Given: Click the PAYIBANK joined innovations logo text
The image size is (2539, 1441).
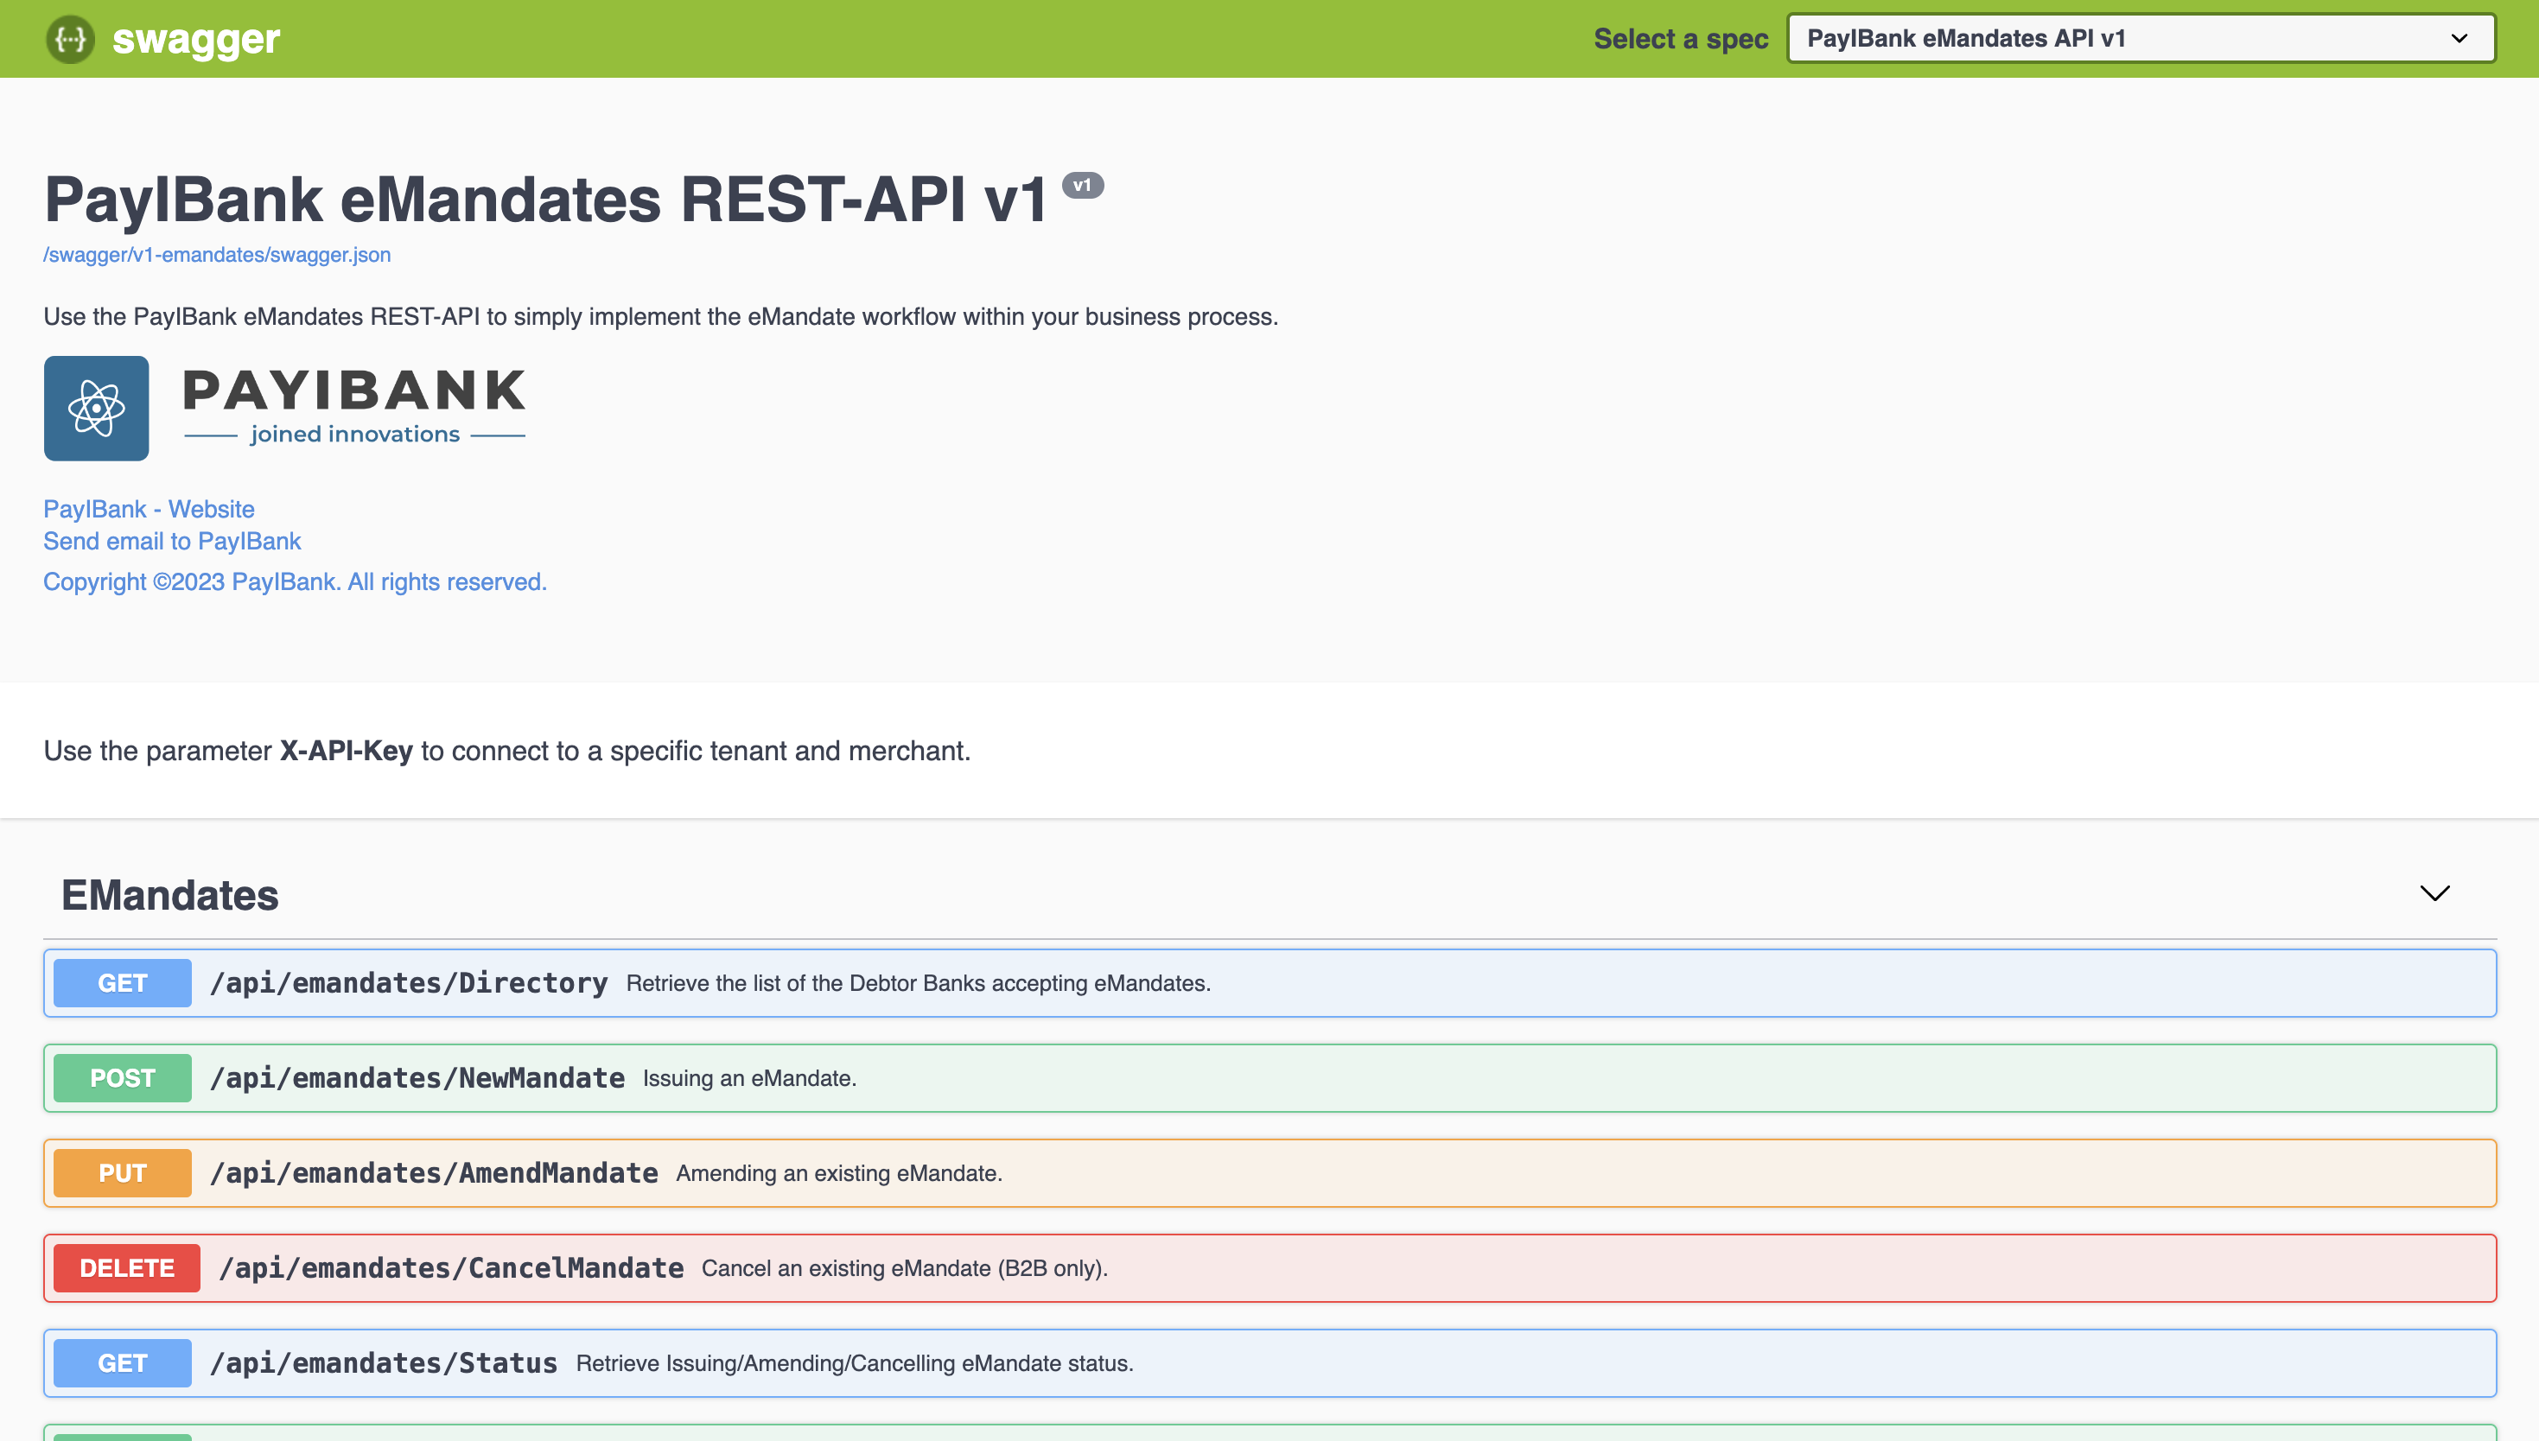Looking at the screenshot, I should point(354,406).
